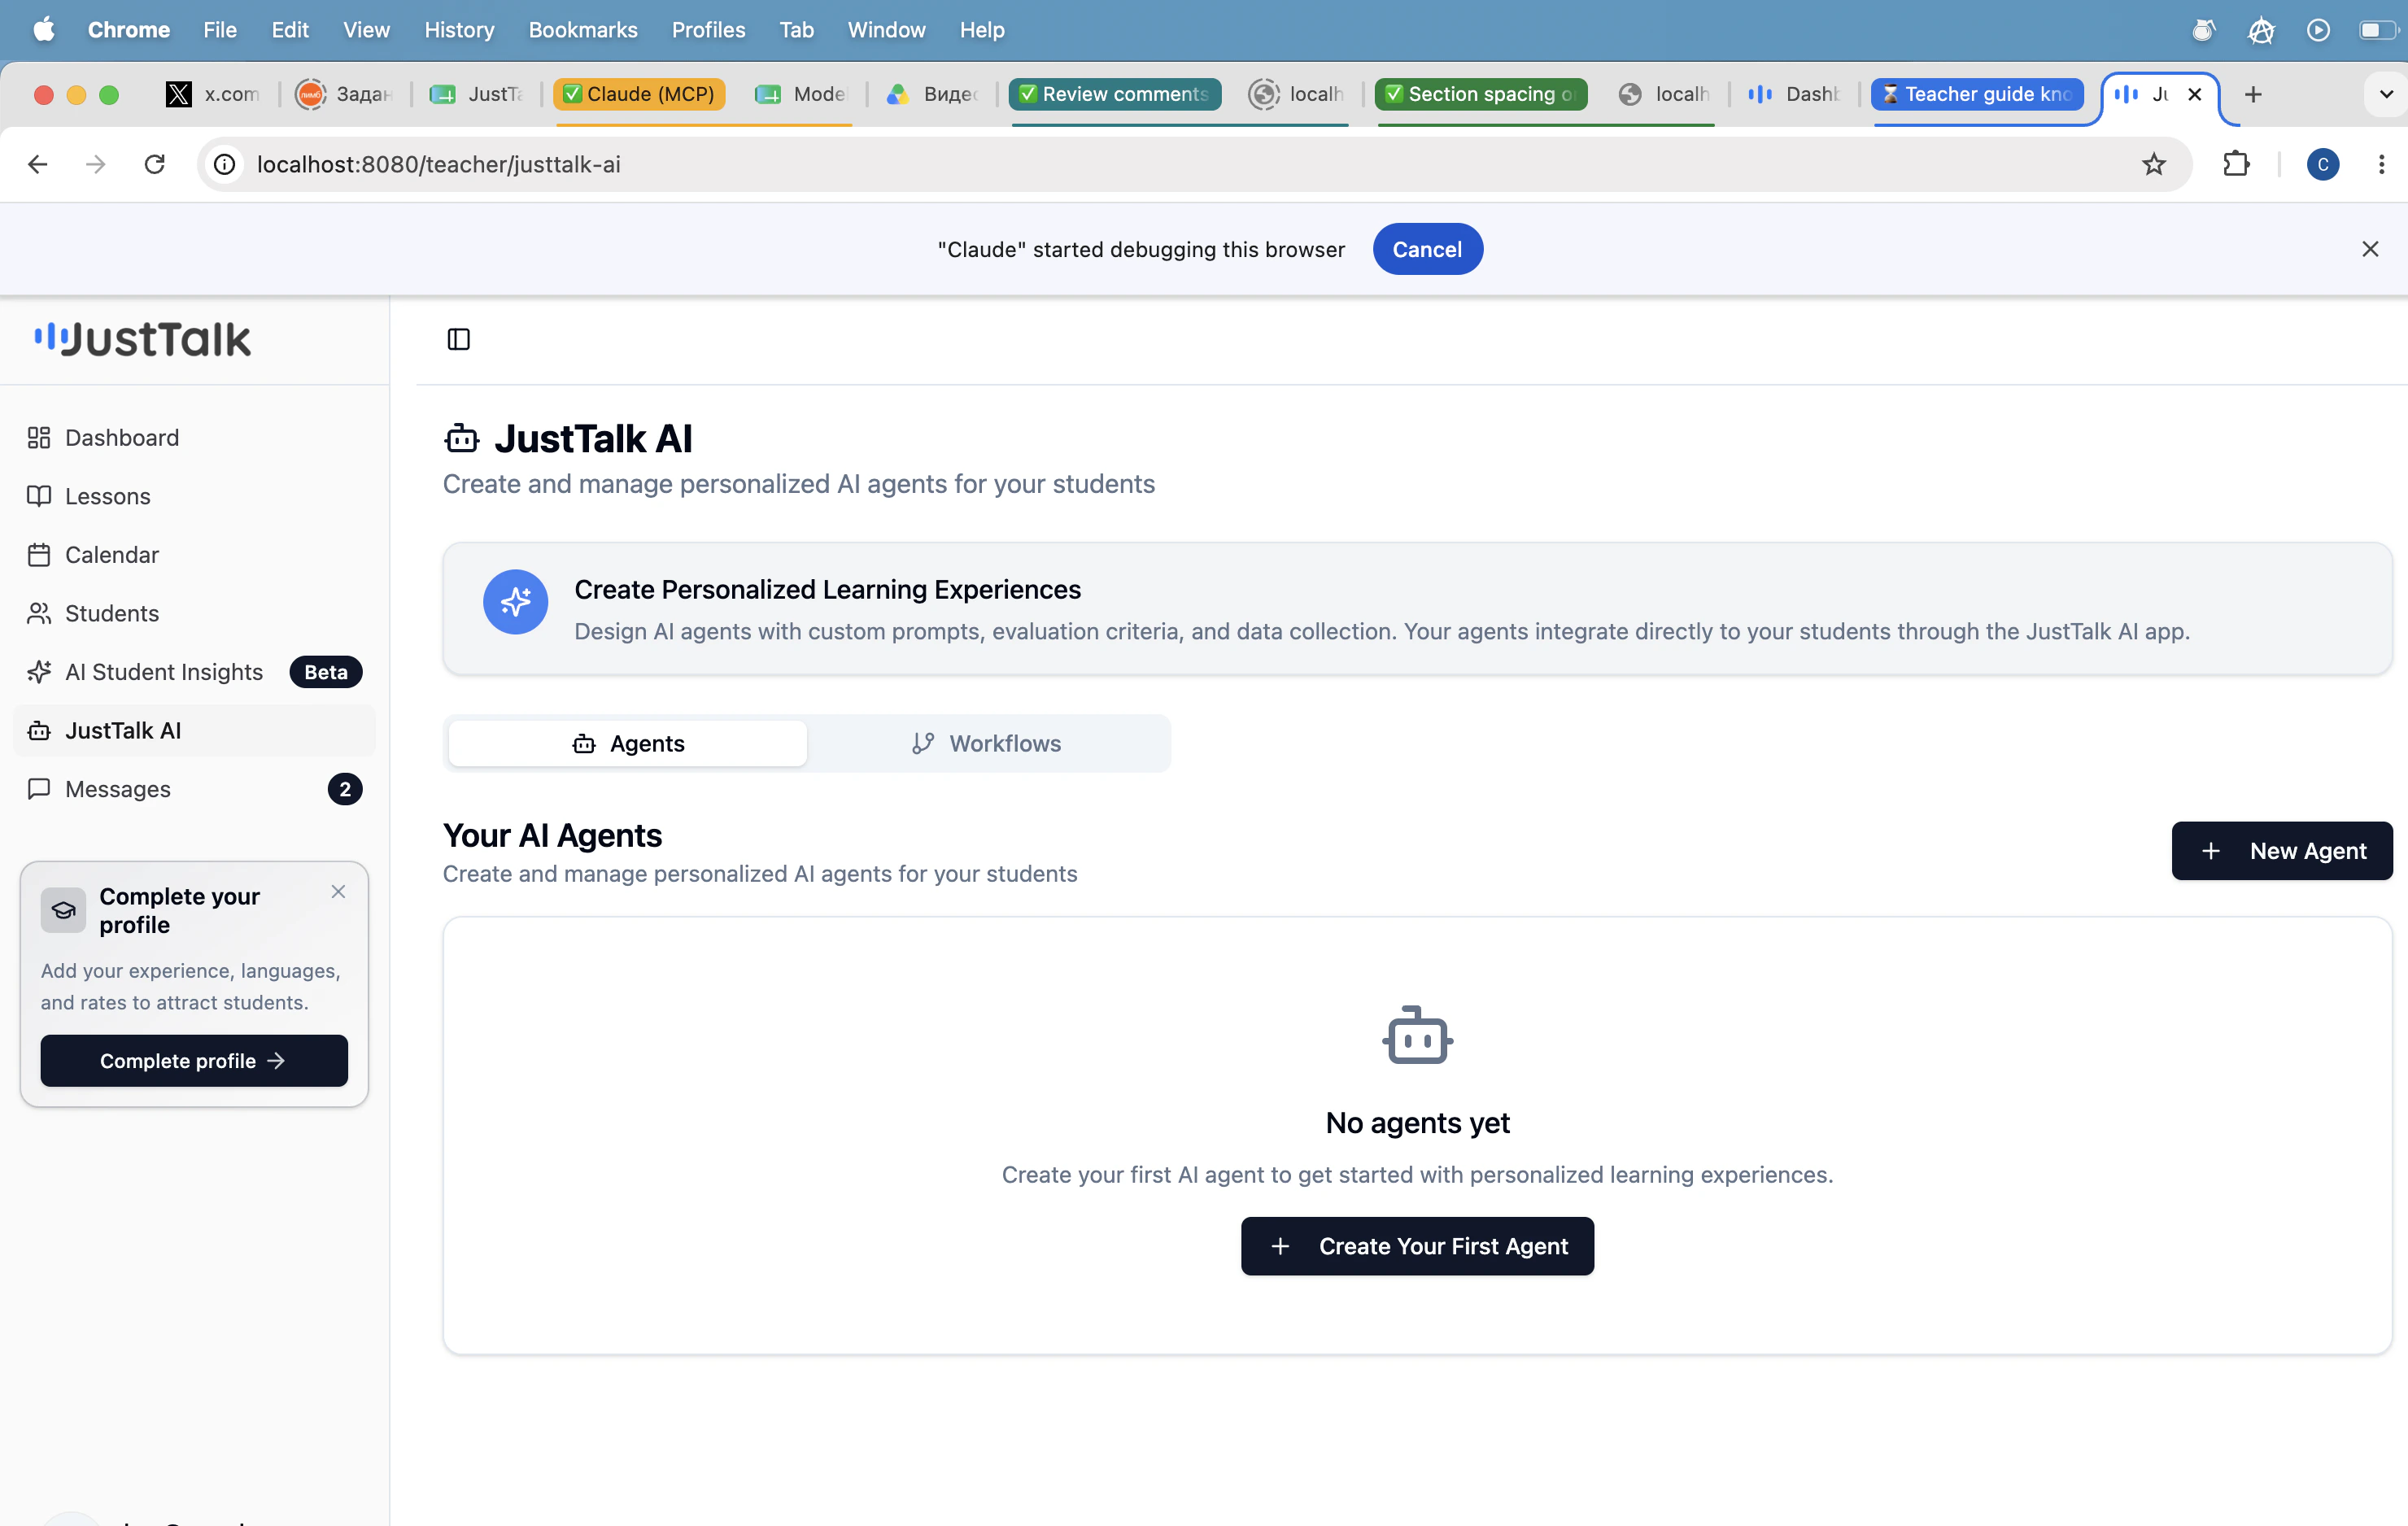Switch to the x.com tab

212,94
